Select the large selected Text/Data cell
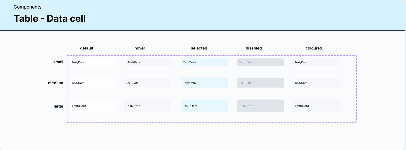This screenshot has width=406, height=150. click(x=205, y=106)
